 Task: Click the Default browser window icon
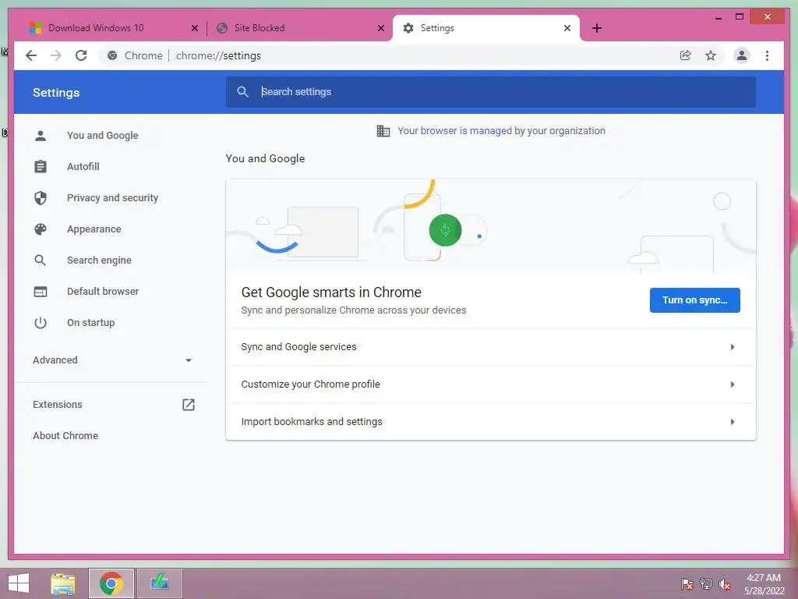point(41,292)
